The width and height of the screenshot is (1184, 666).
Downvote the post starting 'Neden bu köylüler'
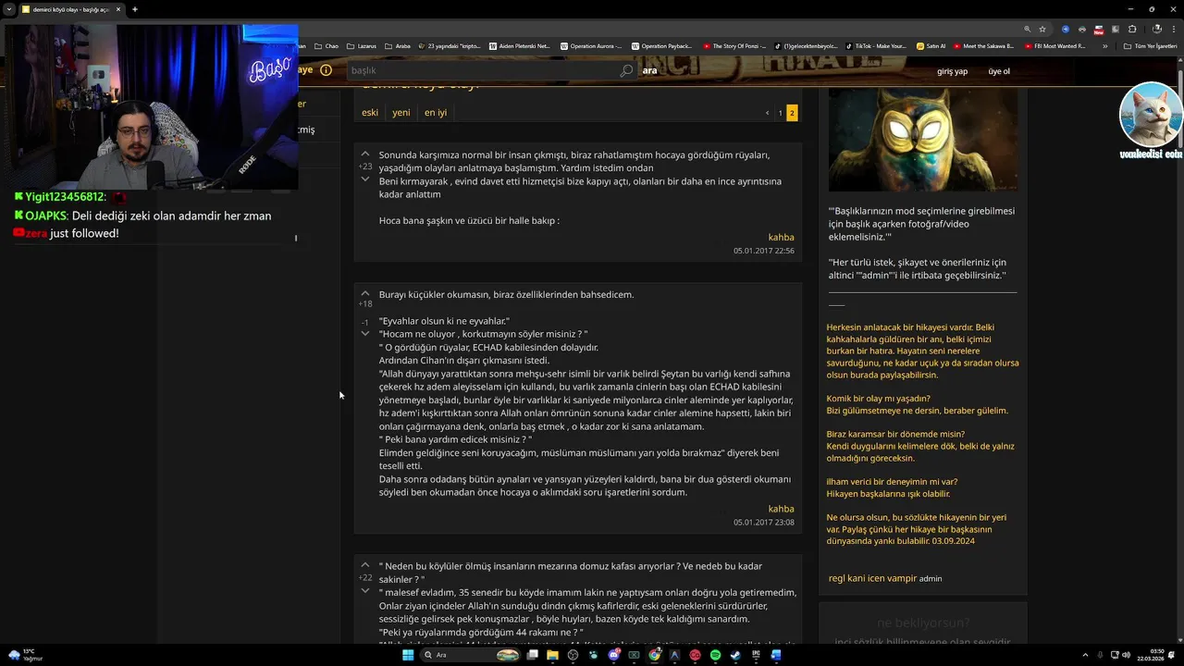pos(364,590)
